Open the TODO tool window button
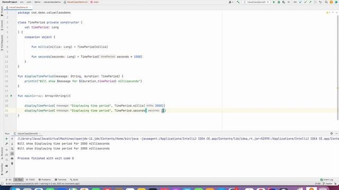Viewport: 339px width, 190px height. tap(30, 179)
